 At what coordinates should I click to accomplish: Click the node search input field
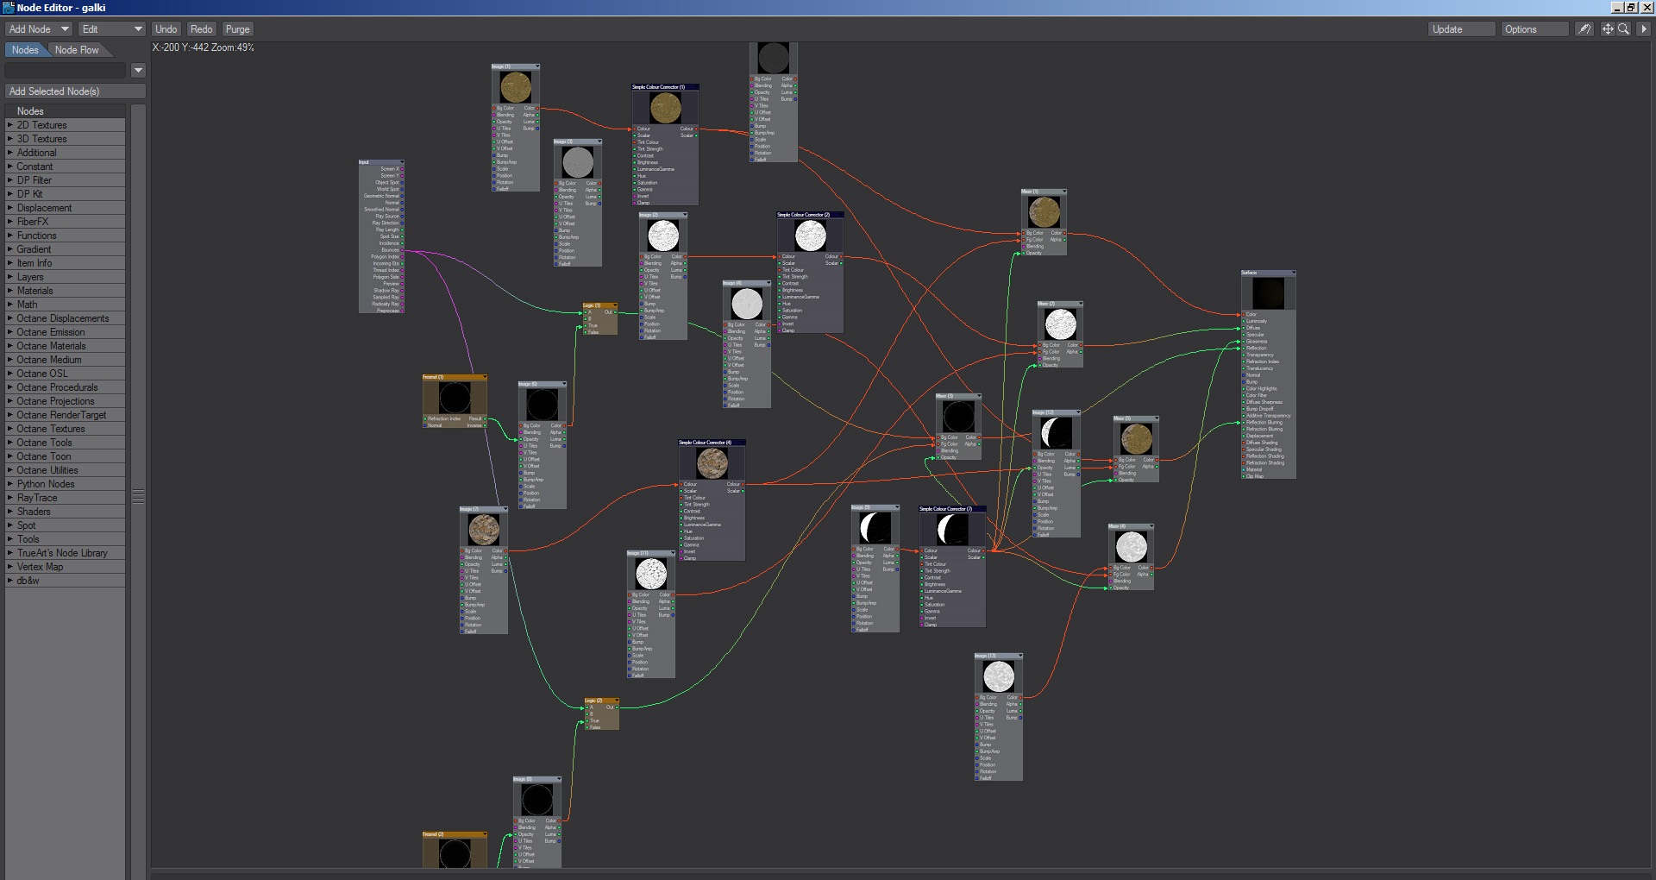(x=66, y=70)
